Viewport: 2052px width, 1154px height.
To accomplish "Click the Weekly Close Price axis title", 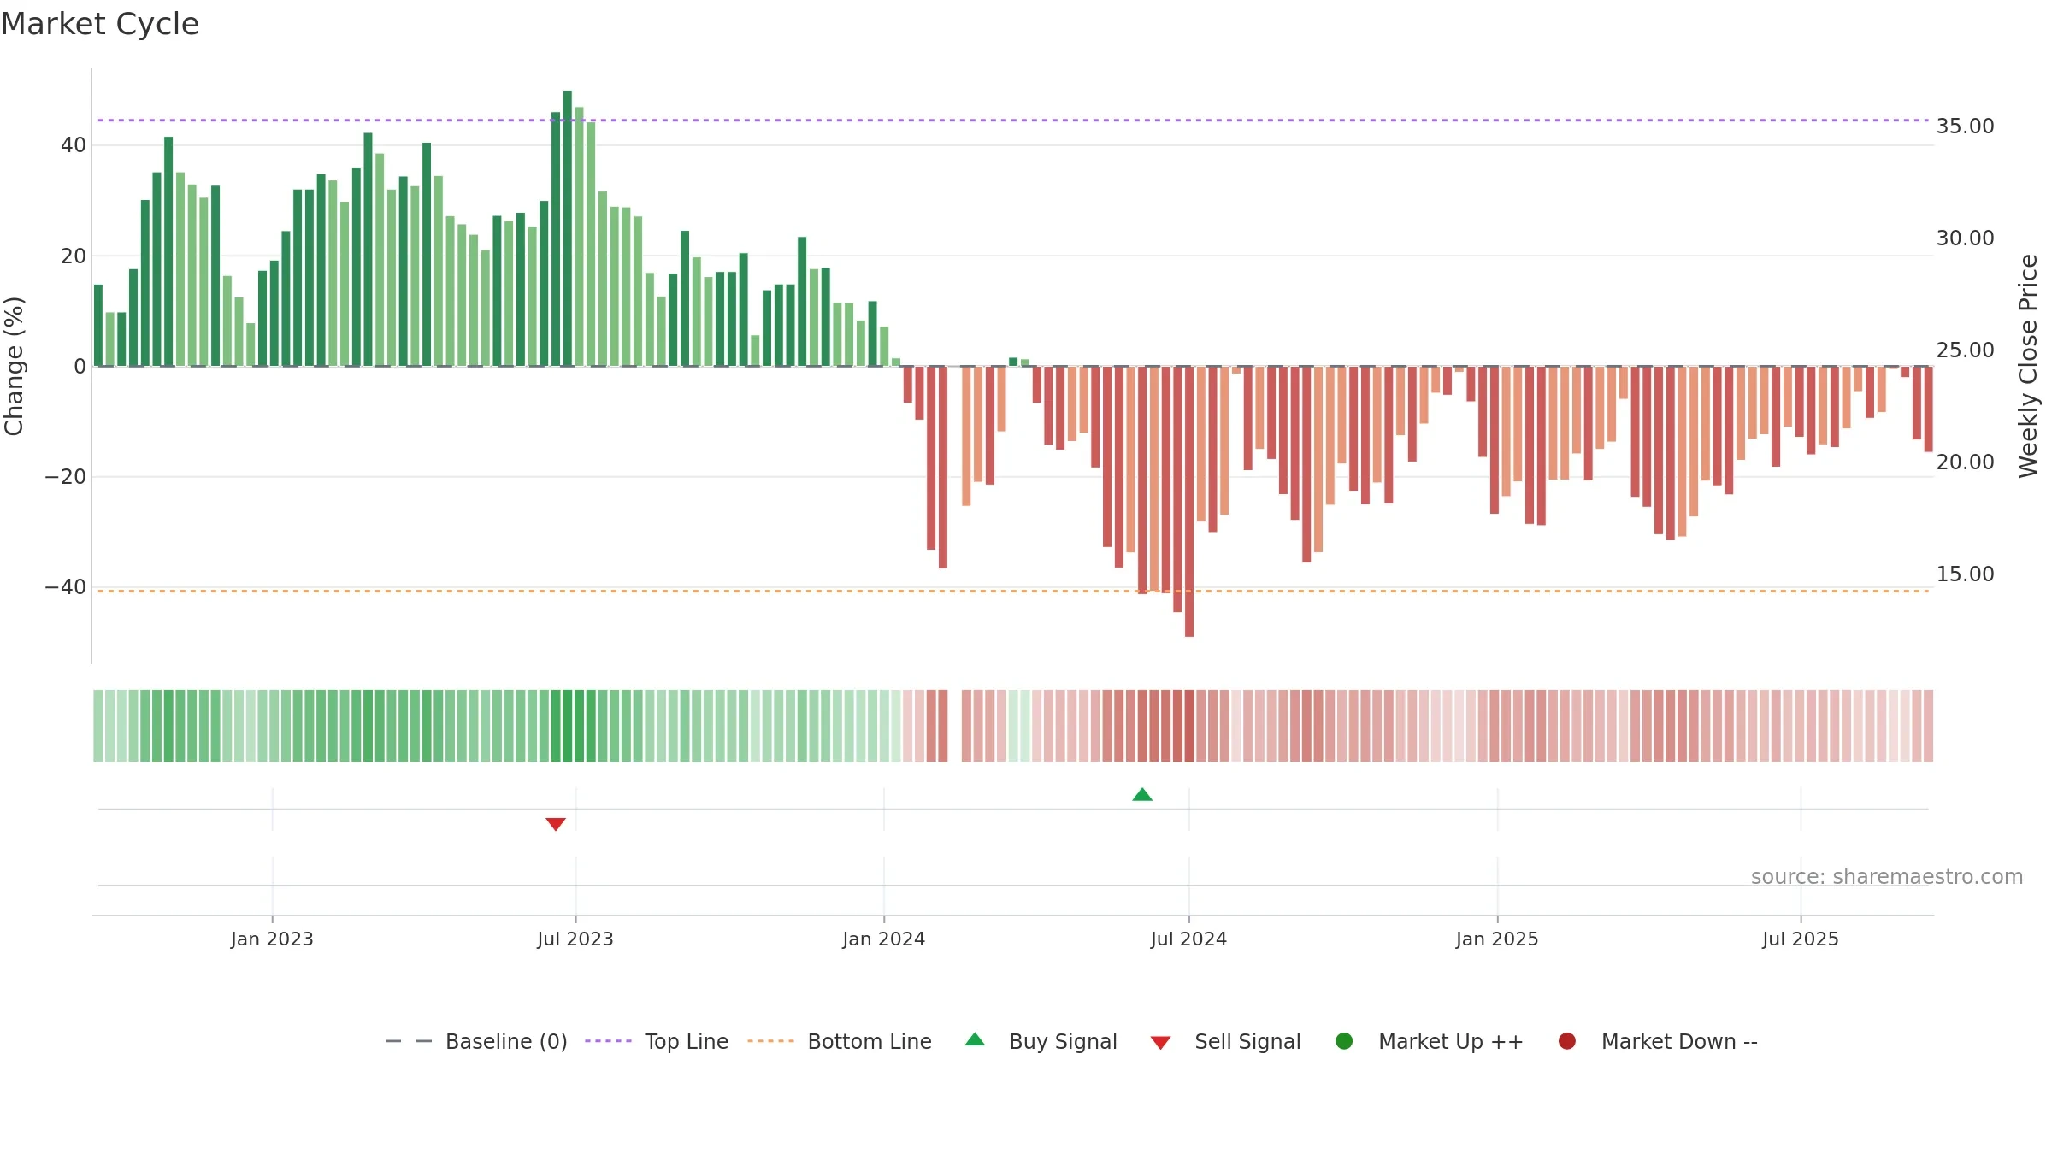I will (2028, 366).
